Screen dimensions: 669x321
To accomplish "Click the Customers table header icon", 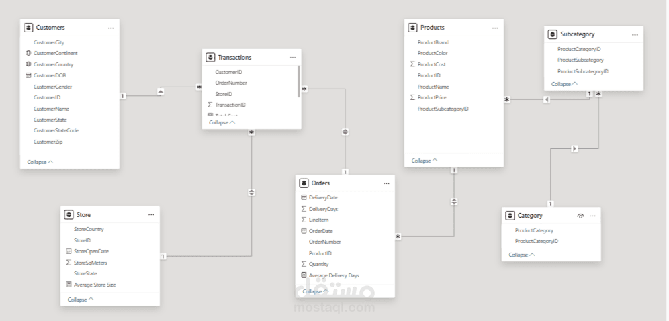I will [28, 28].
